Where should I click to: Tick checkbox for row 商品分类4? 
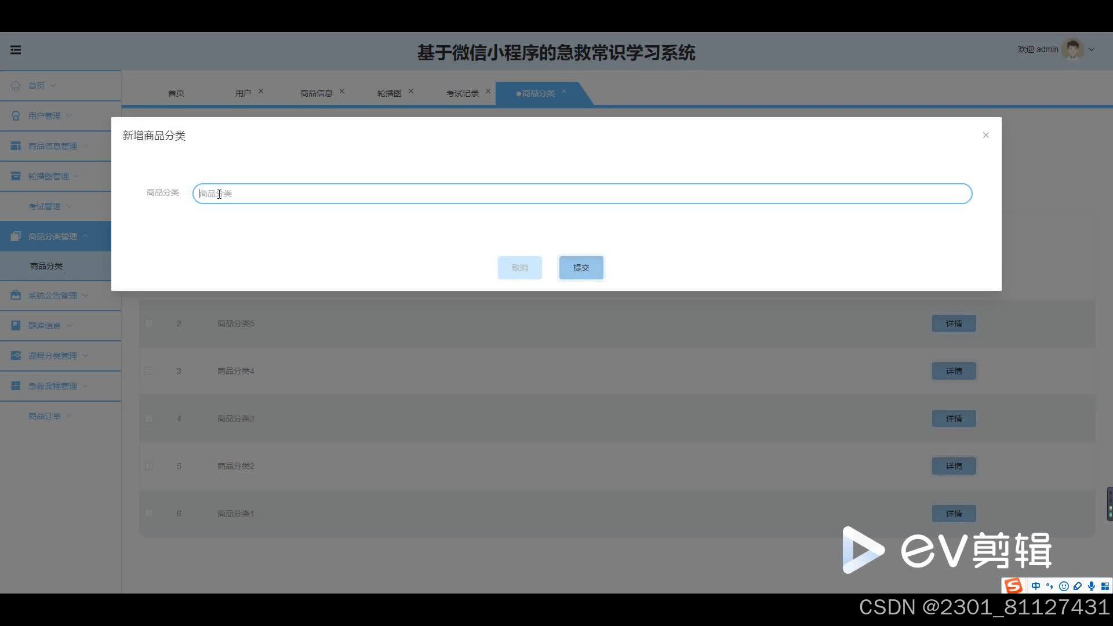click(149, 371)
